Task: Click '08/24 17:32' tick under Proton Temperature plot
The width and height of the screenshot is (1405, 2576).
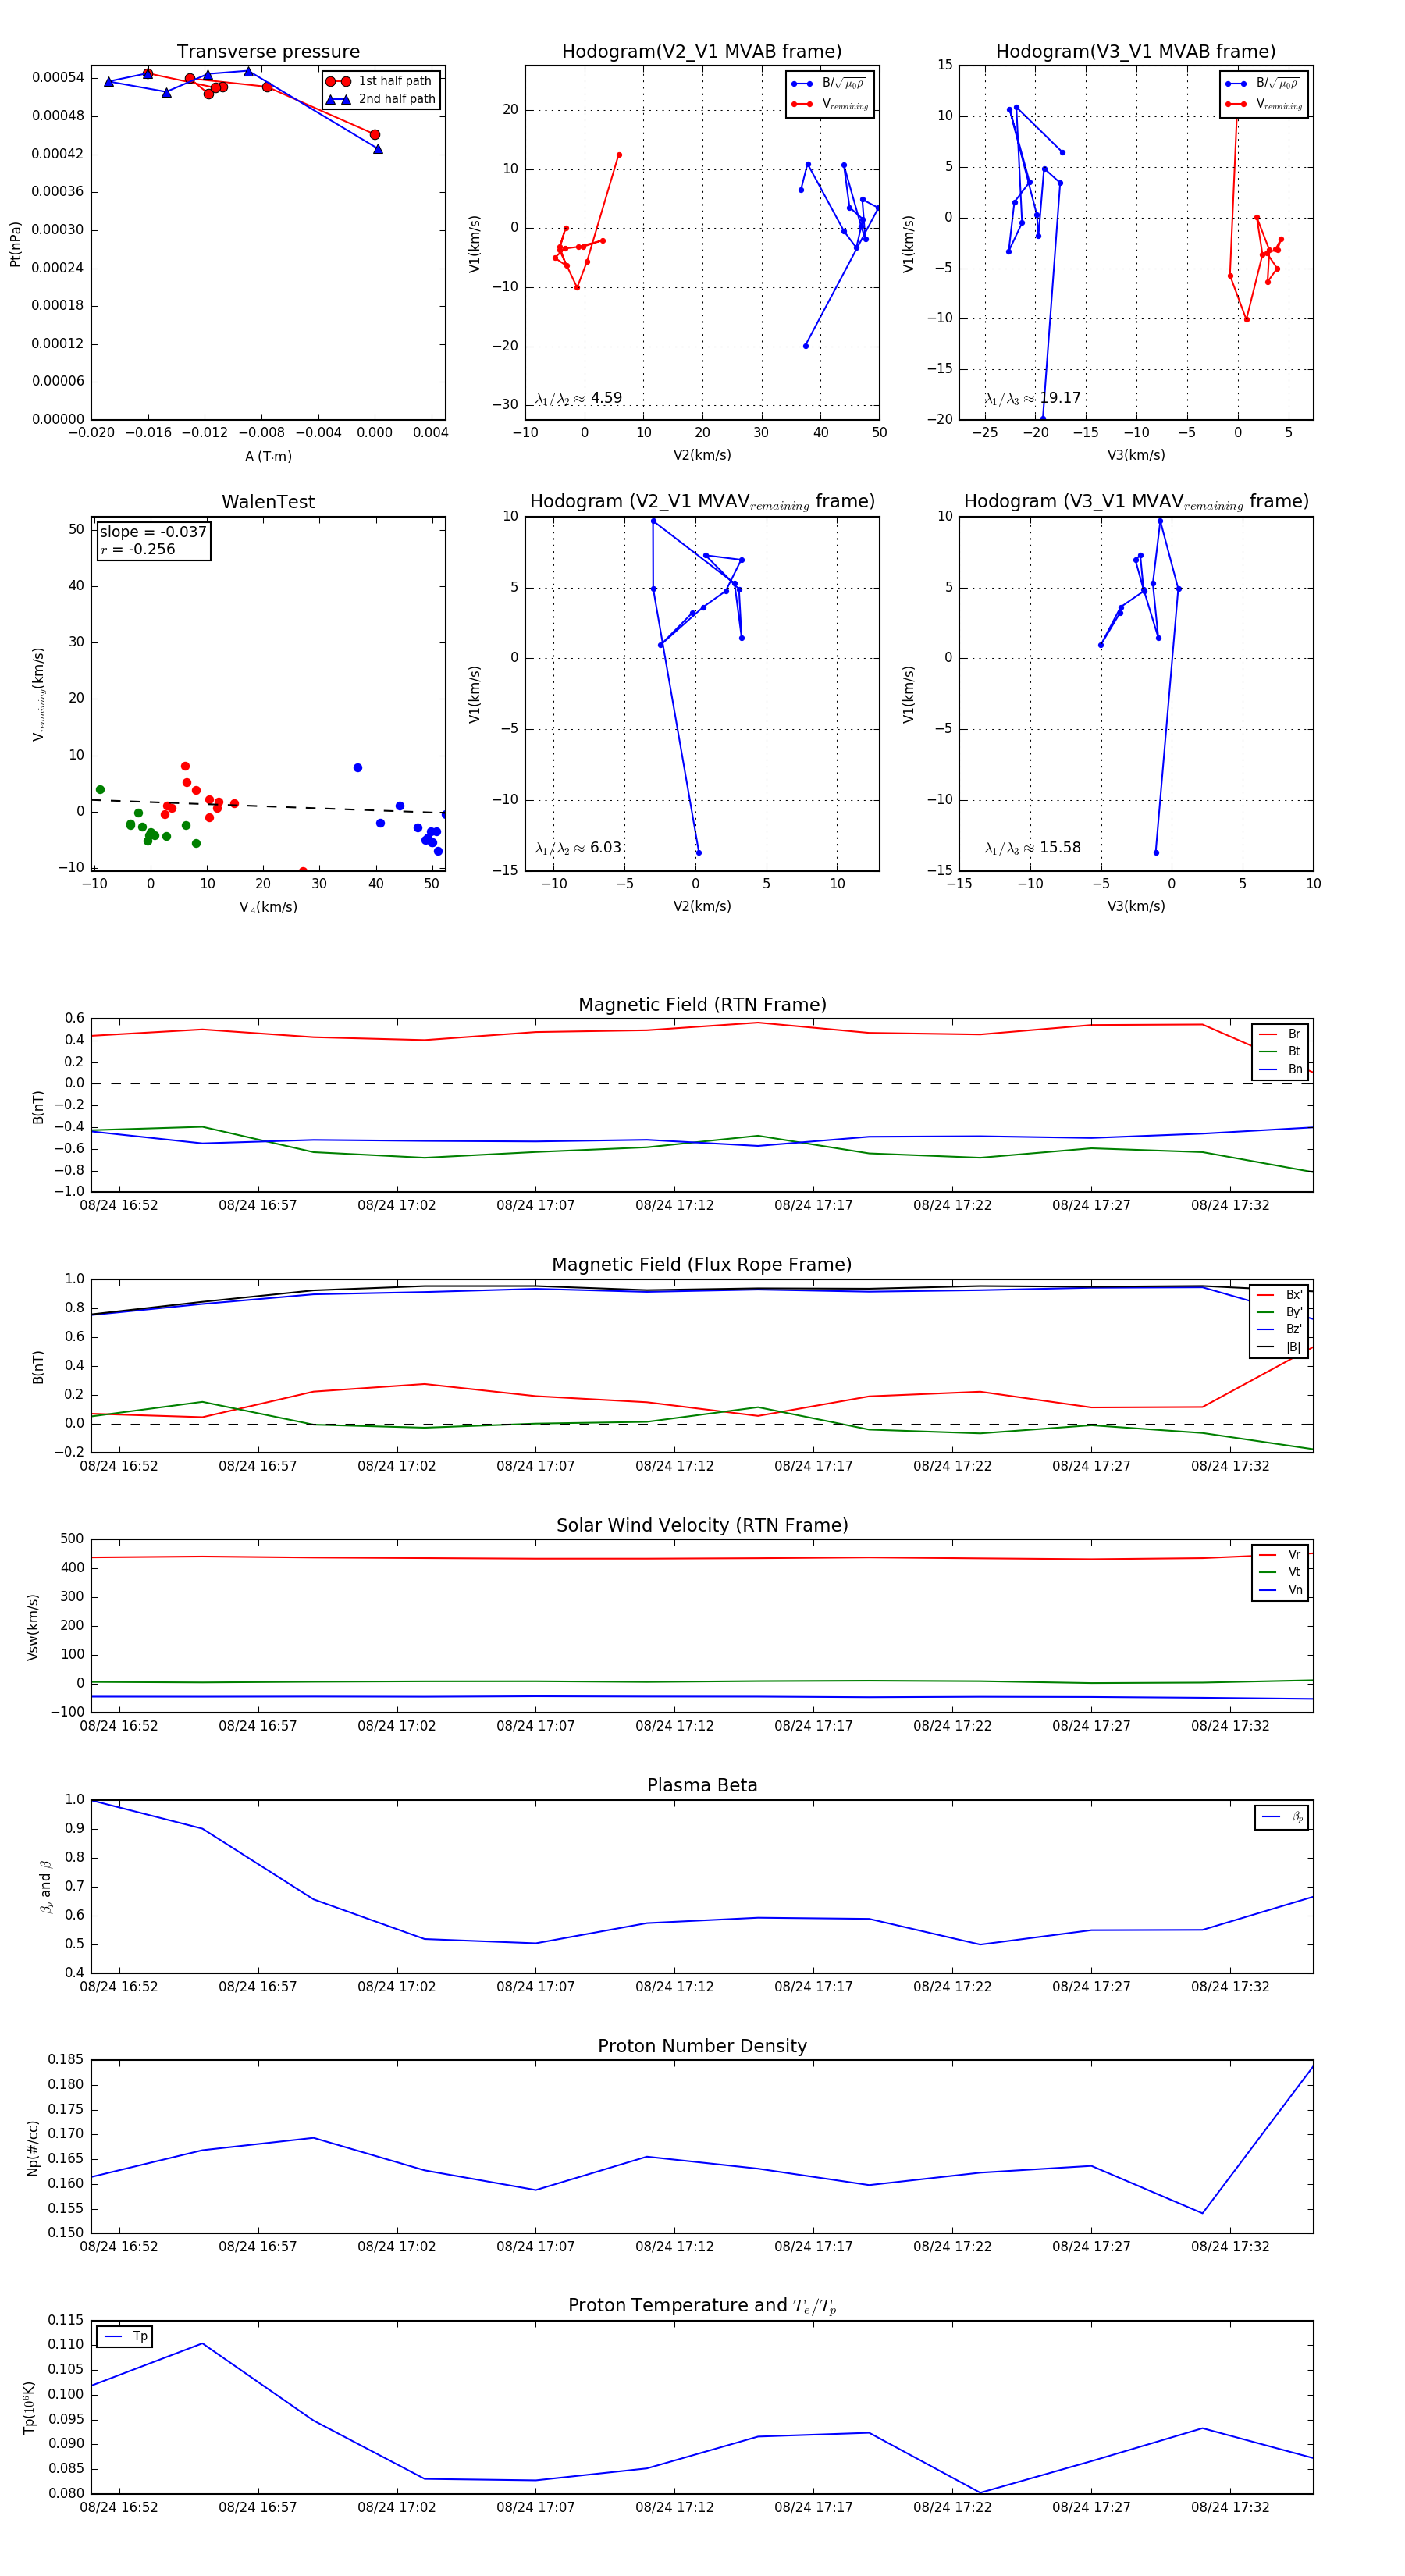Action: 1230,2507
